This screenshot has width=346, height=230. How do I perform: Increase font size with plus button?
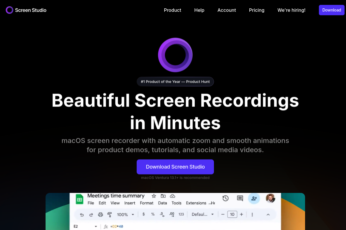(242, 214)
